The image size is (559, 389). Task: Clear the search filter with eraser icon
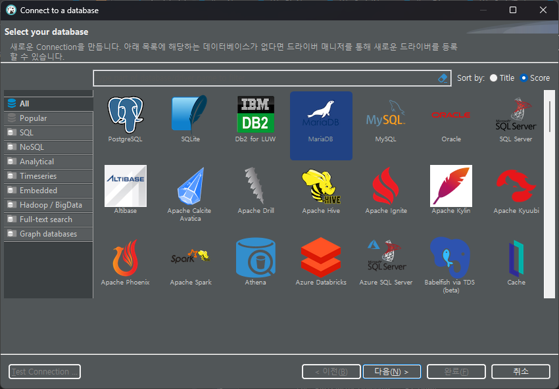(x=443, y=78)
